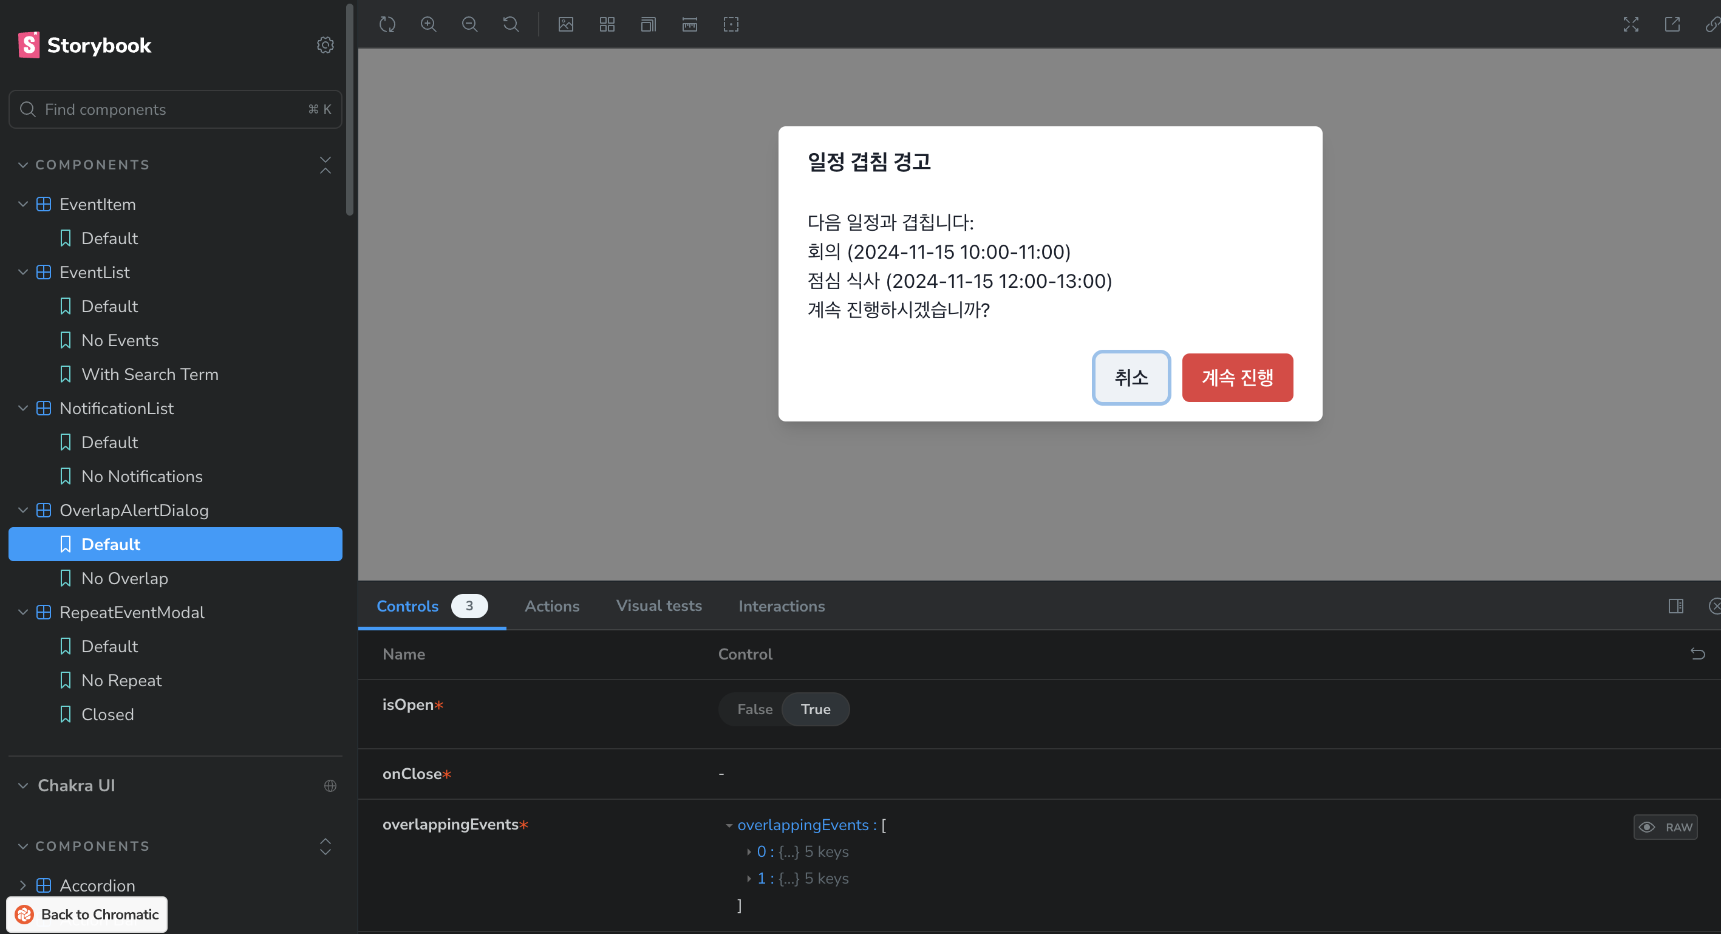Set isOpen to True
Screen dimensions: 1721x934
[816, 709]
